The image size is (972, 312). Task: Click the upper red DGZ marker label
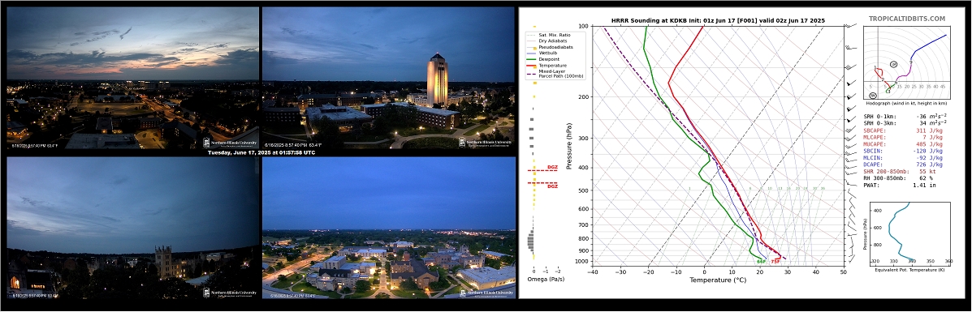[x=551, y=168]
